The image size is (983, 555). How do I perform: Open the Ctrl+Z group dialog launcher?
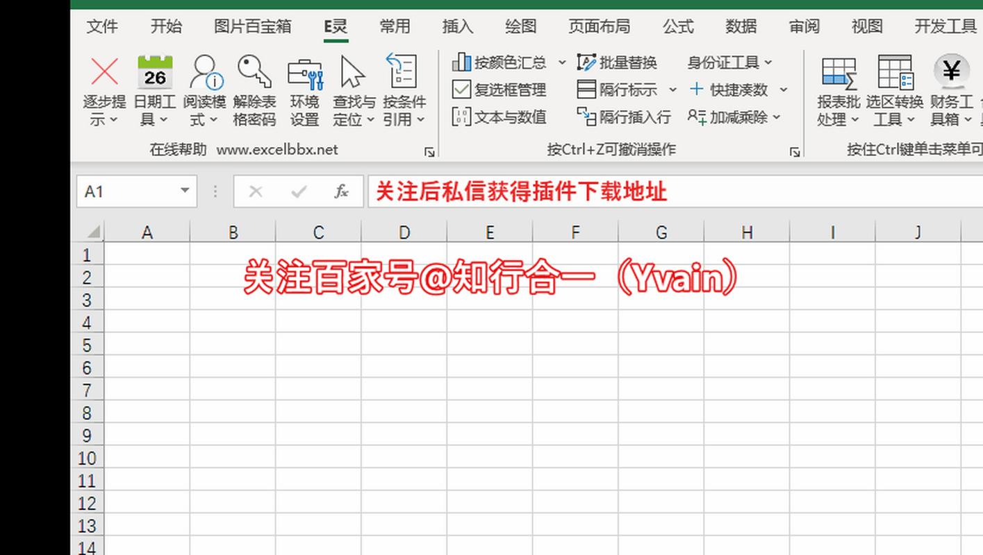(x=795, y=151)
